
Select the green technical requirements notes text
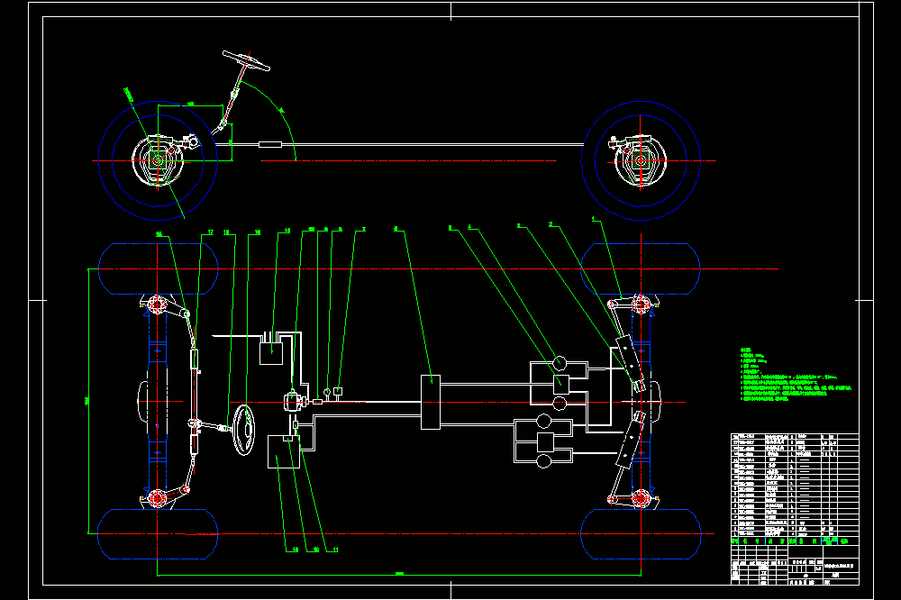[796, 374]
